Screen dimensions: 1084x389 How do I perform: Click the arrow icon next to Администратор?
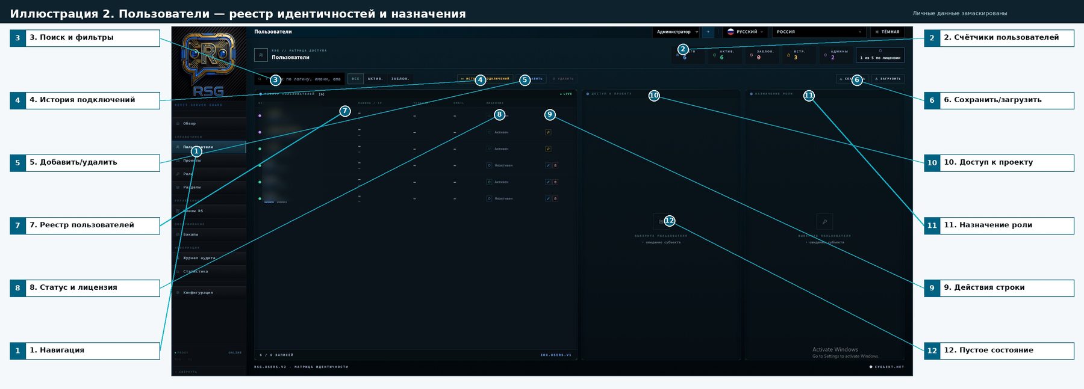point(708,32)
